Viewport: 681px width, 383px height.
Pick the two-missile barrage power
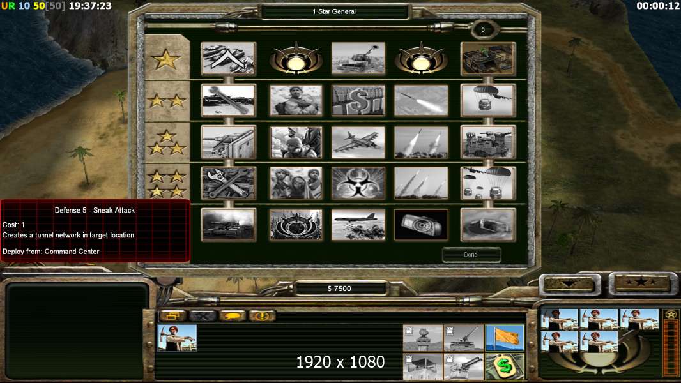point(421,142)
